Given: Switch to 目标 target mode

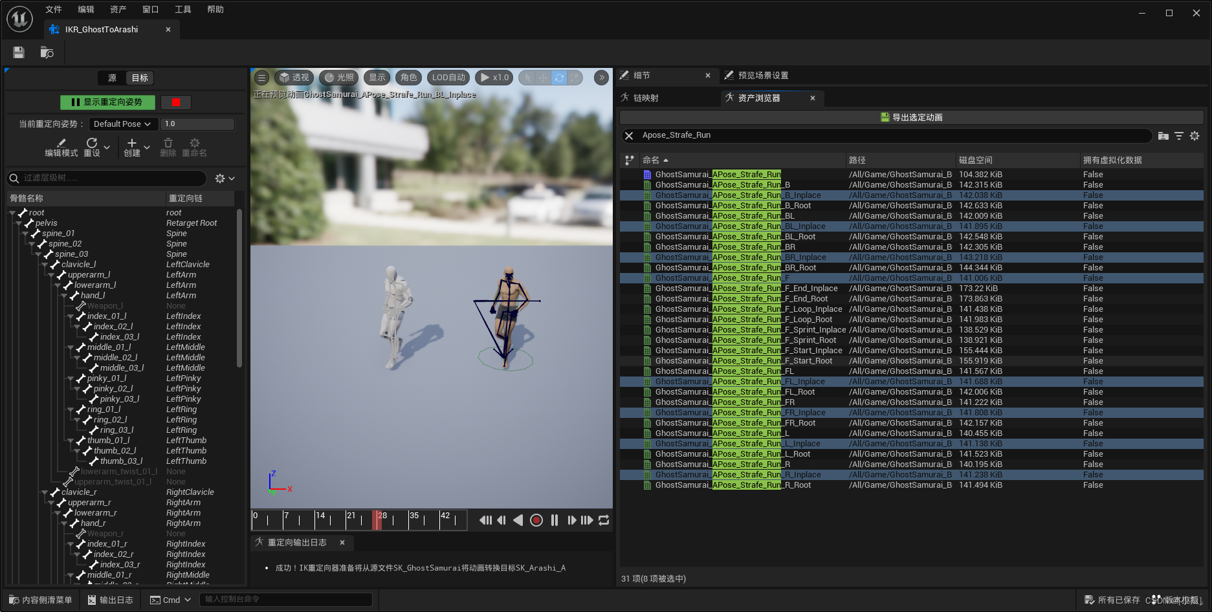Looking at the screenshot, I should (140, 78).
